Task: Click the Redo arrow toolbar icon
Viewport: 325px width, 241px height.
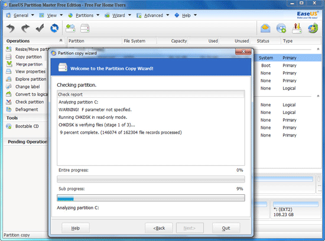Action: pyautogui.click(x=25, y=28)
